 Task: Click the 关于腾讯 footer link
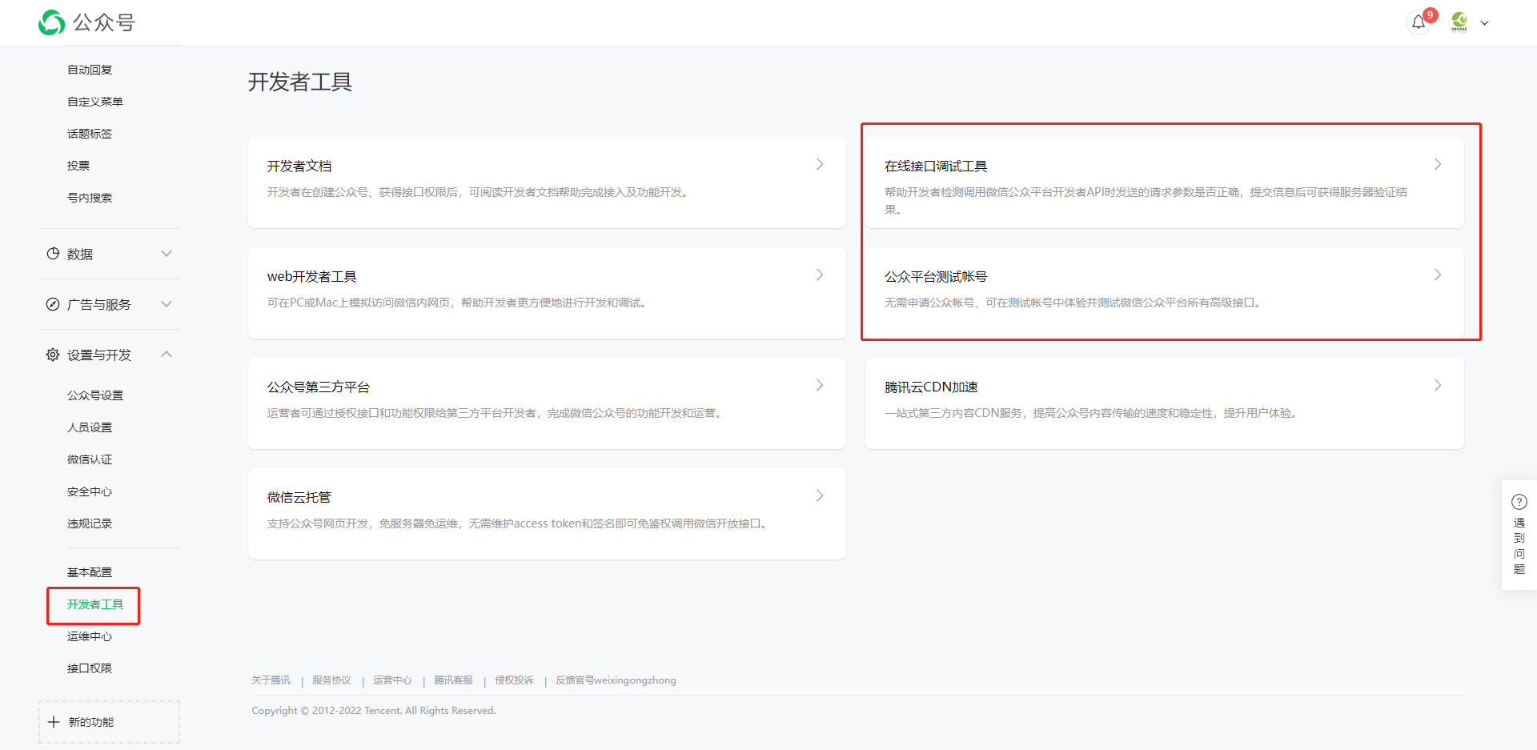tap(271, 680)
